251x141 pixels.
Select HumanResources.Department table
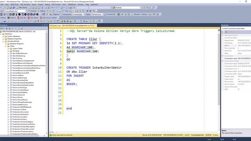click(23, 61)
